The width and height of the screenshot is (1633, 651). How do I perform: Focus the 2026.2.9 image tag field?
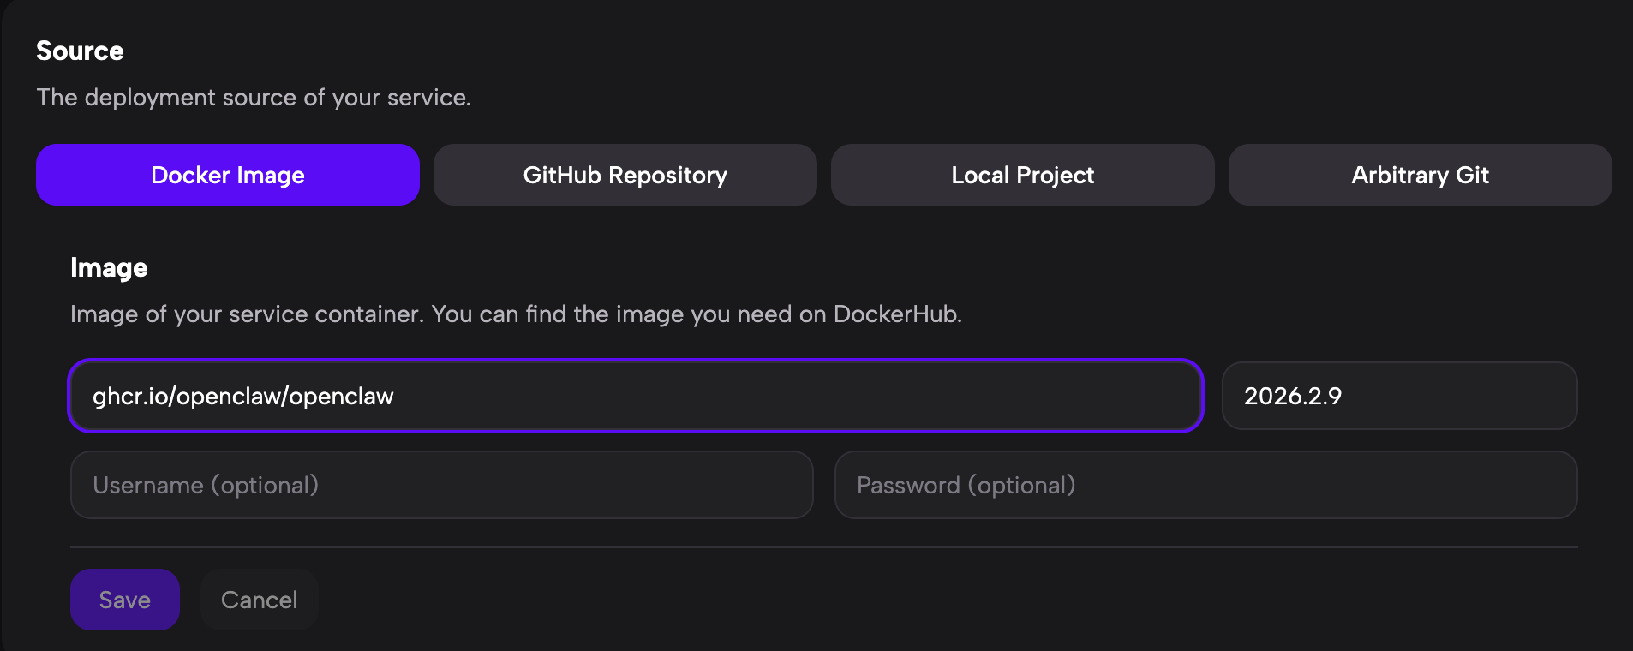[1399, 396]
